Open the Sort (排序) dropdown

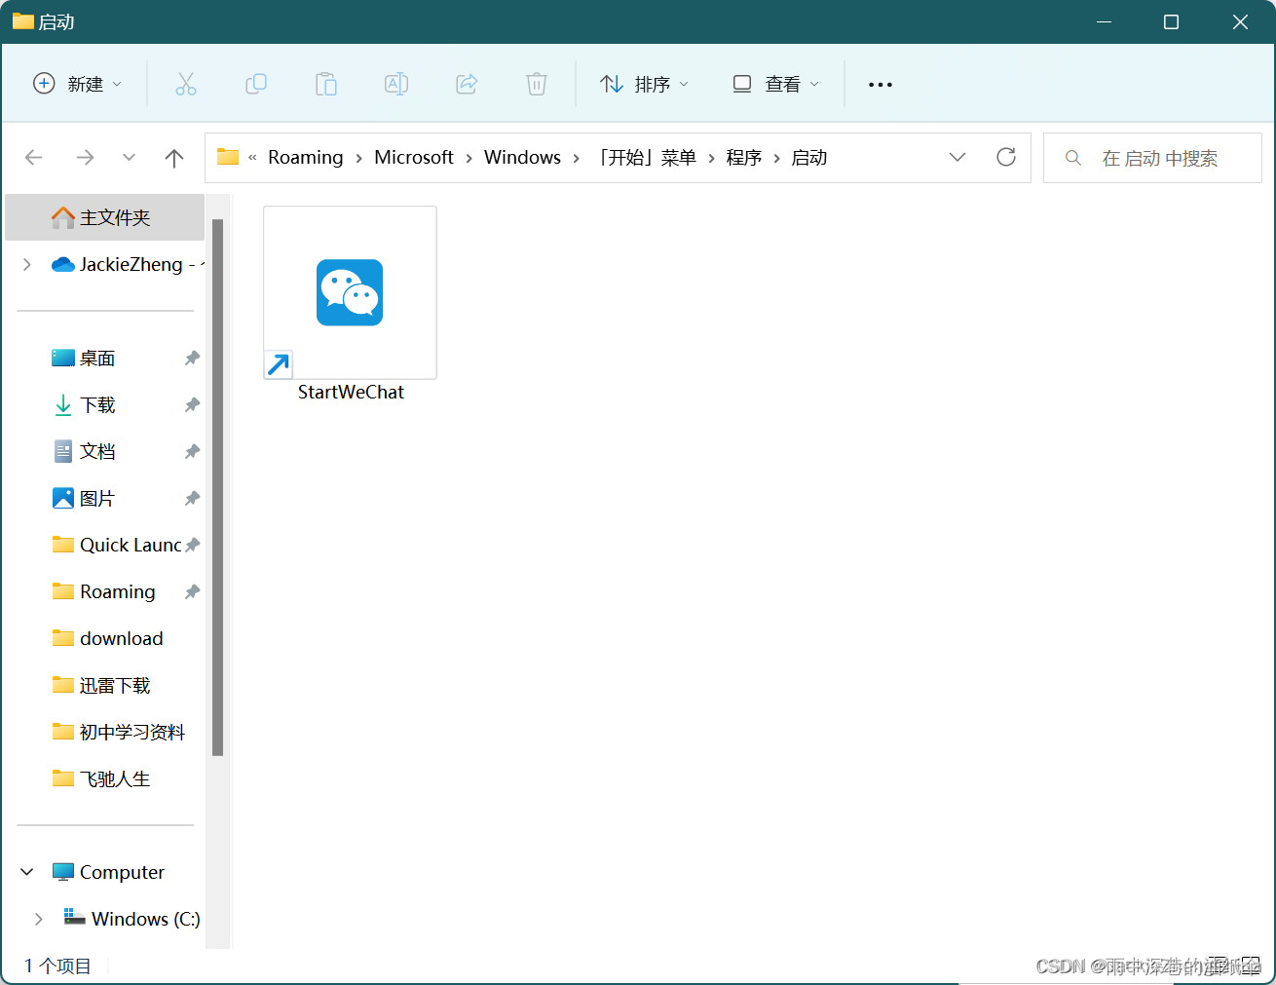(645, 84)
